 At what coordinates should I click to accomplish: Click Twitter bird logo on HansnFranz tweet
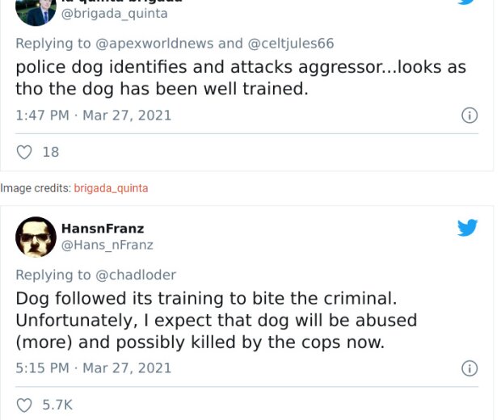(x=467, y=228)
